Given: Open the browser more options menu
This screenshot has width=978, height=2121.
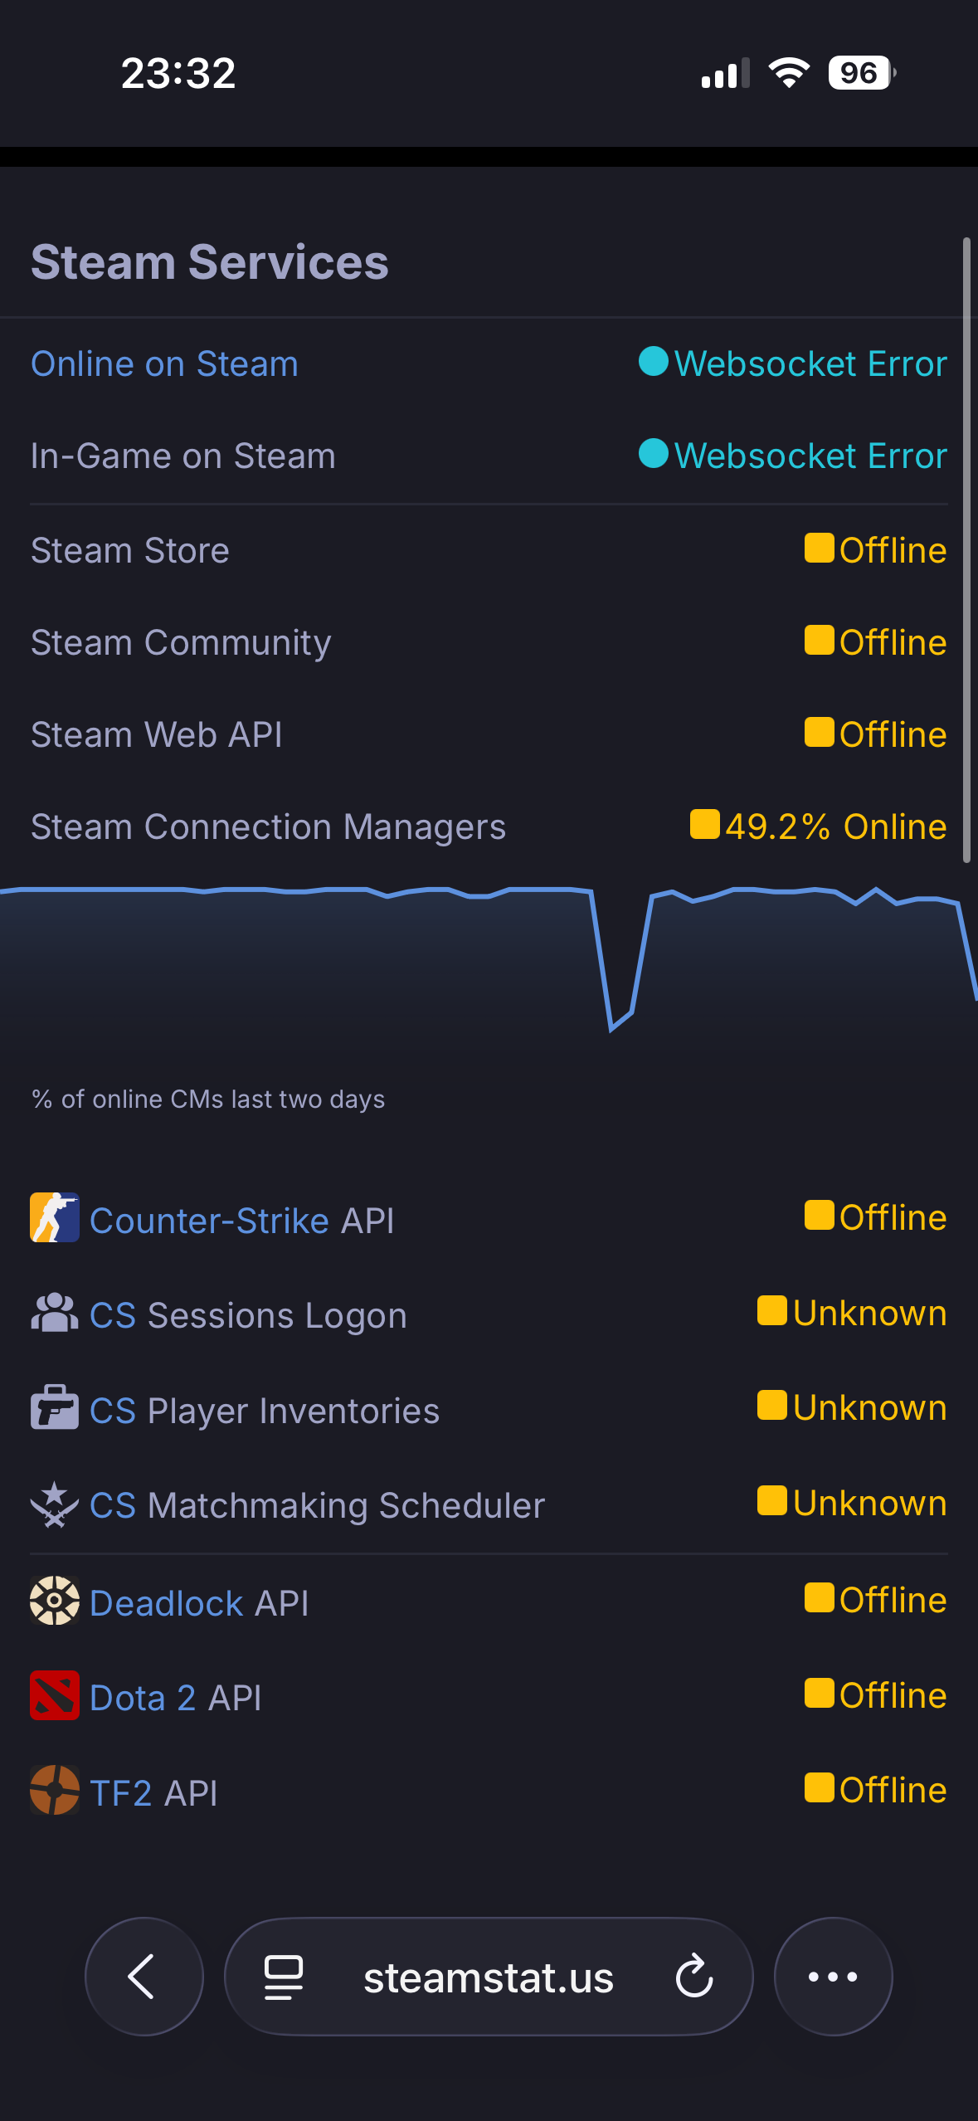Looking at the screenshot, I should [x=833, y=1977].
